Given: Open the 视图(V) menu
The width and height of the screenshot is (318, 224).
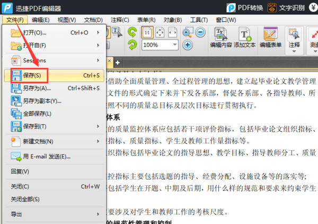Looking at the screenshot, I should (x=67, y=20).
